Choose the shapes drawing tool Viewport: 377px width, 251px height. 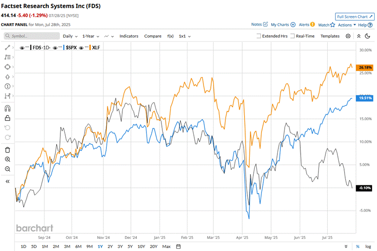point(7,67)
